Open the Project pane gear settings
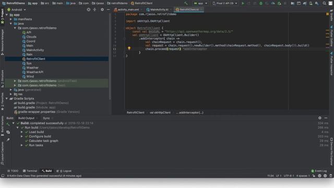This screenshot has width=334, height=188. click(102, 9)
